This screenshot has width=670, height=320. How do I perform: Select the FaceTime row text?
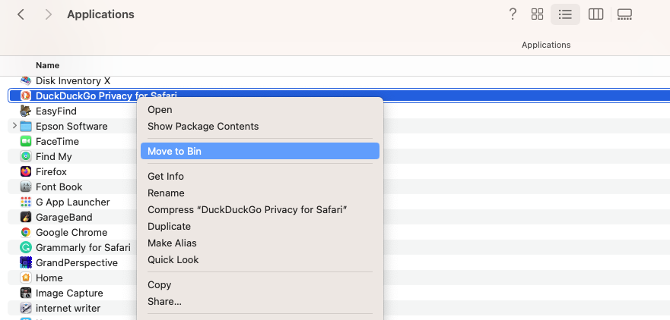(57, 142)
